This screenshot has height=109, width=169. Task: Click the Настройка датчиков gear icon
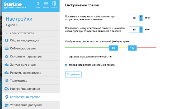coord(7,89)
